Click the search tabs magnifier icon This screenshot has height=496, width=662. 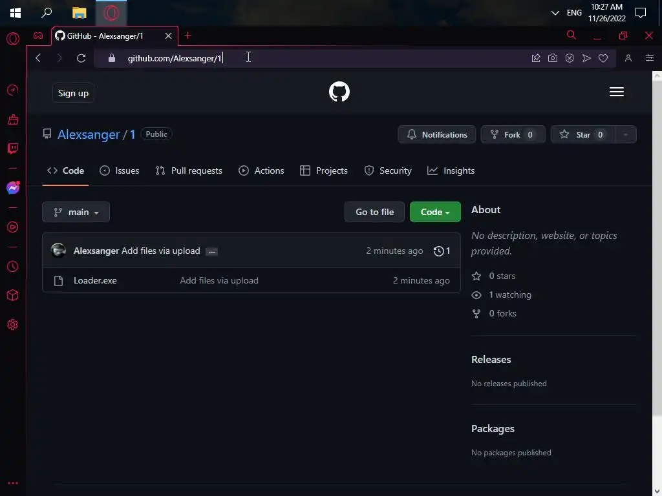571,35
